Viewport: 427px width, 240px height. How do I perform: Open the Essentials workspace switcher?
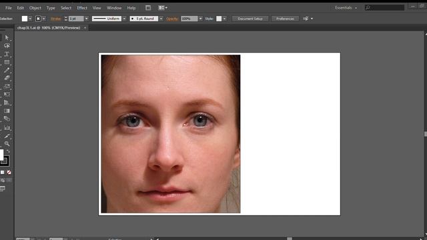click(x=346, y=8)
